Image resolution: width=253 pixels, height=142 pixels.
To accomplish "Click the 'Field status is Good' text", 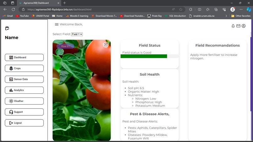I will click(x=137, y=53).
